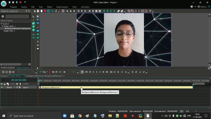Select the Line drawing tool
The image size is (211, 119).
click(38, 27)
